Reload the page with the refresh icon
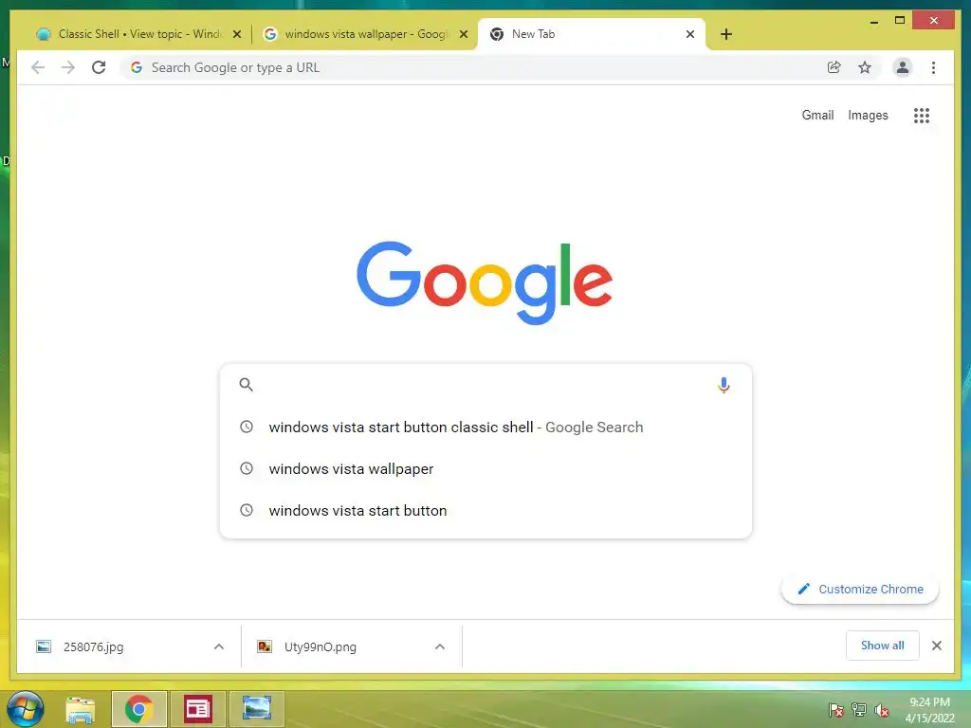This screenshot has height=728, width=971. pos(99,67)
